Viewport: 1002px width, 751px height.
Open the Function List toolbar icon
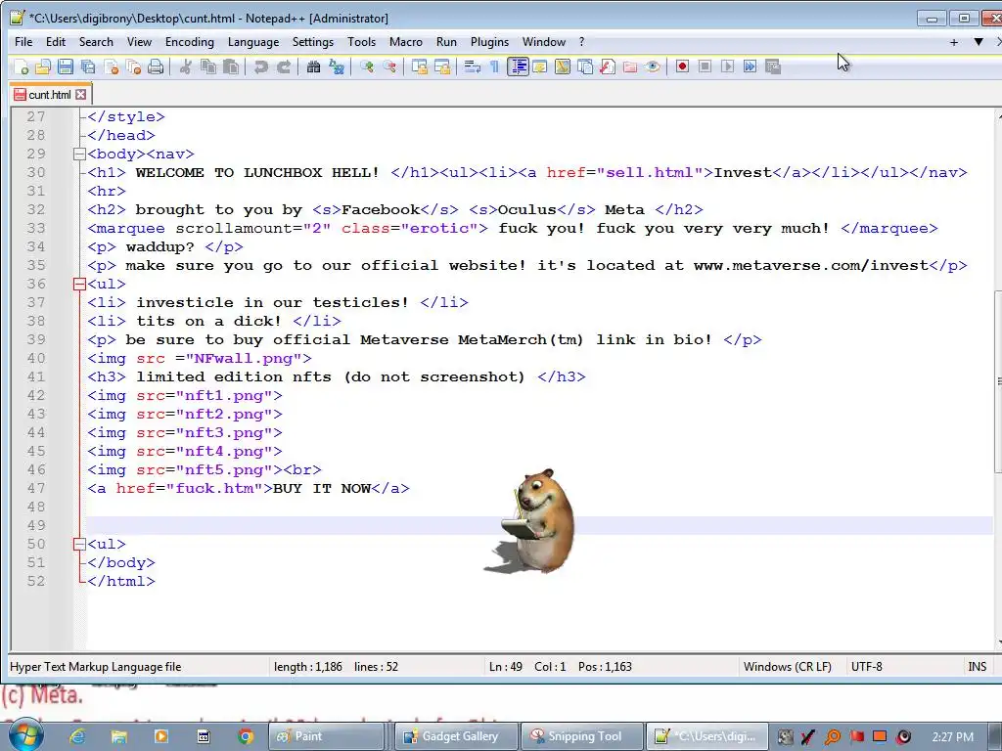pyautogui.click(x=608, y=66)
